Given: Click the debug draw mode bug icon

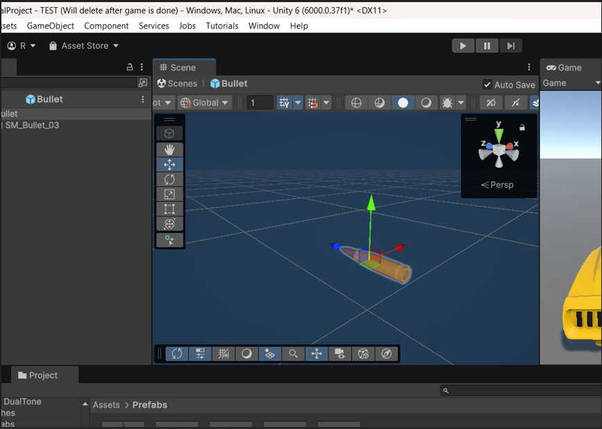Looking at the screenshot, I should 447,103.
